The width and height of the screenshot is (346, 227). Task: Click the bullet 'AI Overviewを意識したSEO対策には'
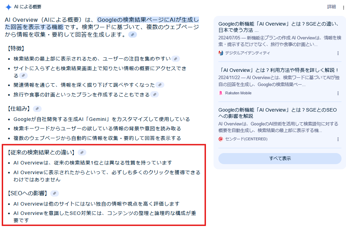tap(105, 217)
